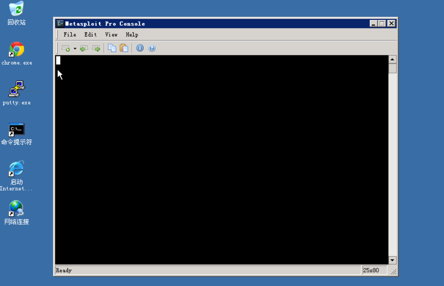Click the Paste clipboard icon in the toolbar

coord(124,48)
